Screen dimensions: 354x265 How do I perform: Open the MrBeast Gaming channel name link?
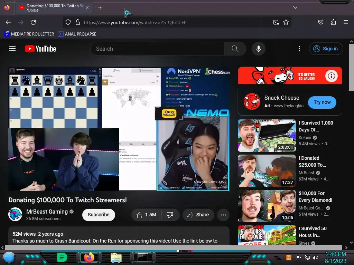tap(47, 212)
